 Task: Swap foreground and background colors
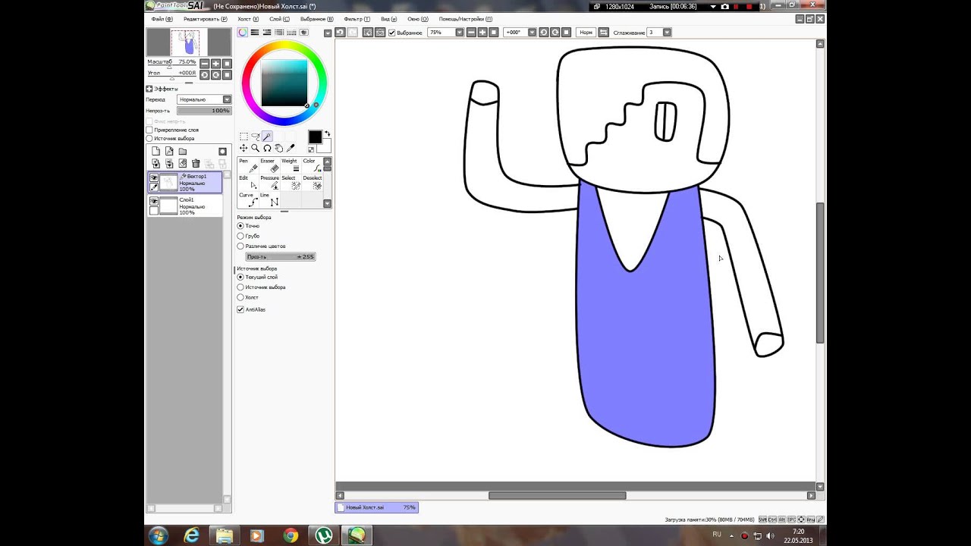(x=327, y=134)
